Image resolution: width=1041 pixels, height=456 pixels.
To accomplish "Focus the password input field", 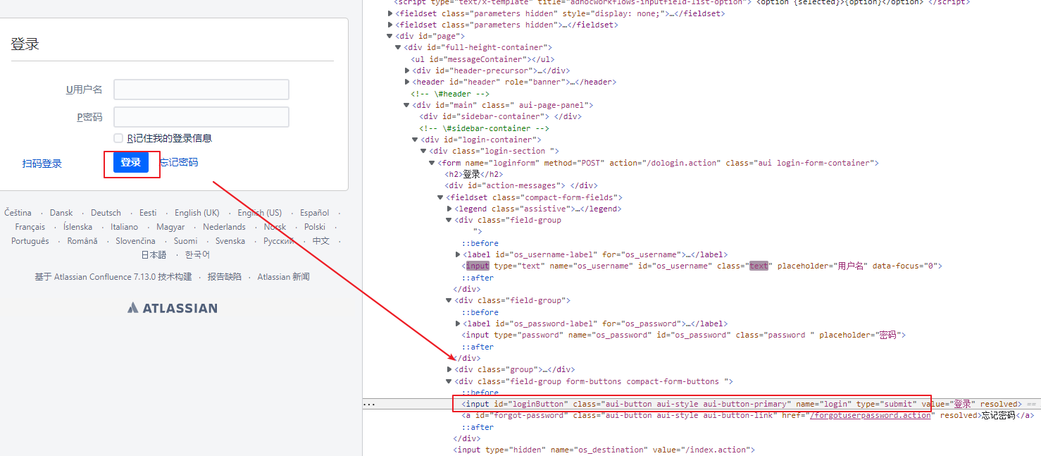I will click(x=201, y=117).
